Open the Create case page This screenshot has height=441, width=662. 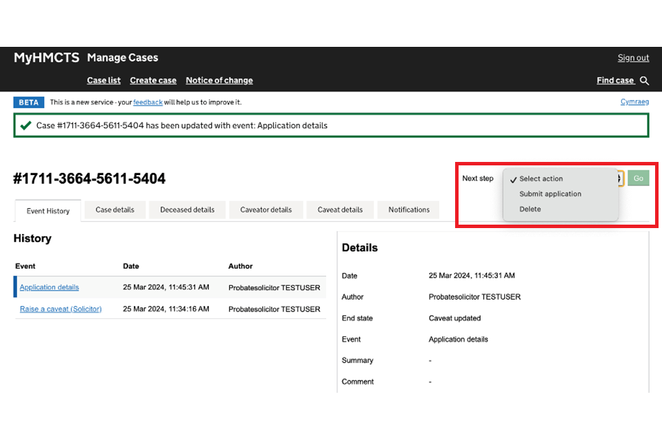pos(153,81)
